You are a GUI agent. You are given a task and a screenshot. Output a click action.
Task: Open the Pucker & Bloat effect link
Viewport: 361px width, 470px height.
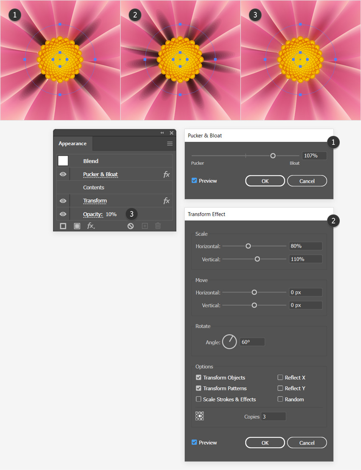pos(101,174)
